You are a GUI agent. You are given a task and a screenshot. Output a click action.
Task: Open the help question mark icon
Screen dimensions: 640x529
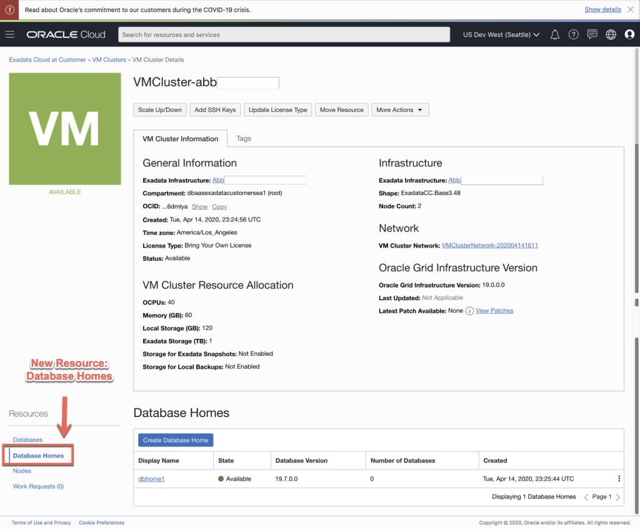click(x=573, y=34)
